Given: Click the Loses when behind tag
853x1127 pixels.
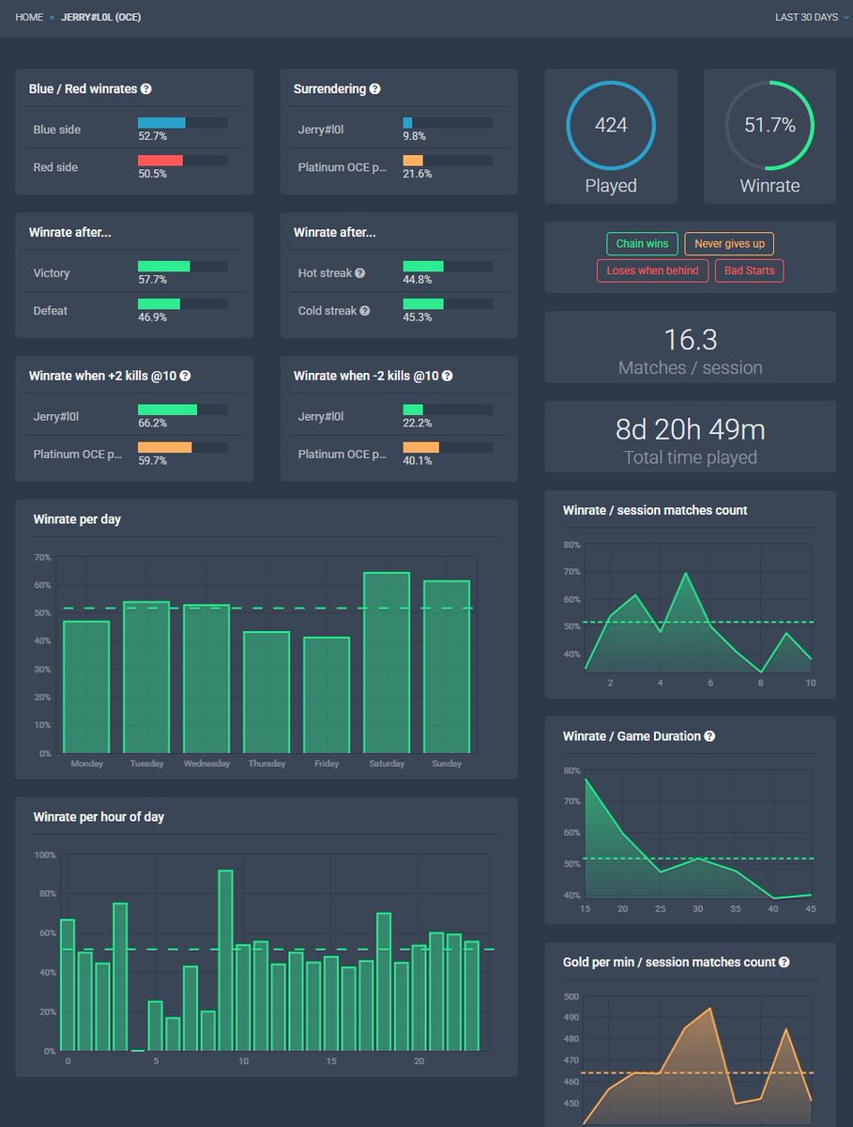Looking at the screenshot, I should pos(652,270).
